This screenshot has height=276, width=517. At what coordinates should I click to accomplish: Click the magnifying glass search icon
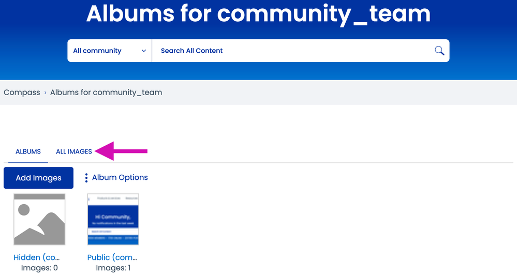pos(439,51)
